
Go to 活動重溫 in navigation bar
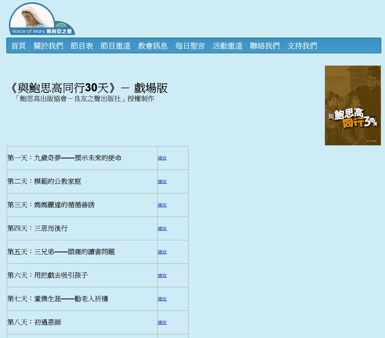point(227,46)
